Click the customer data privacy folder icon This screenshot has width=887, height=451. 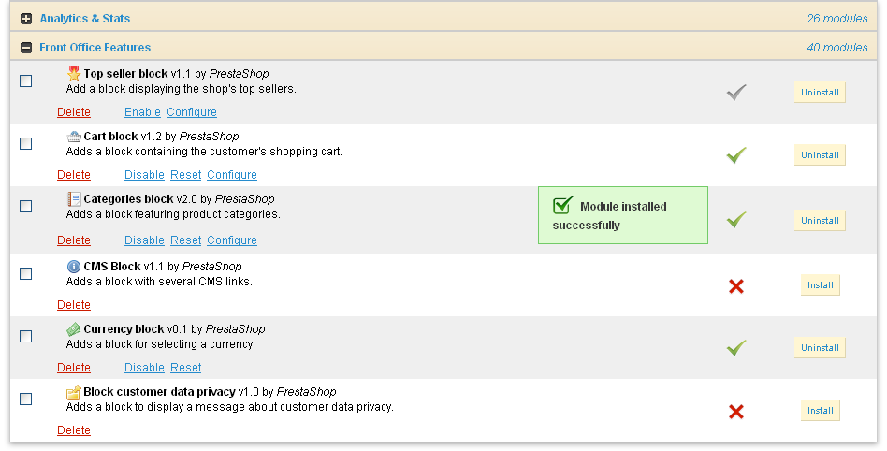74,392
